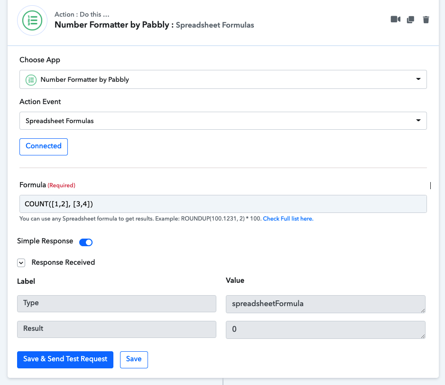The height and width of the screenshot is (385, 445).
Task: Click the spreadsheetFormula value field
Action: pyautogui.click(x=325, y=304)
